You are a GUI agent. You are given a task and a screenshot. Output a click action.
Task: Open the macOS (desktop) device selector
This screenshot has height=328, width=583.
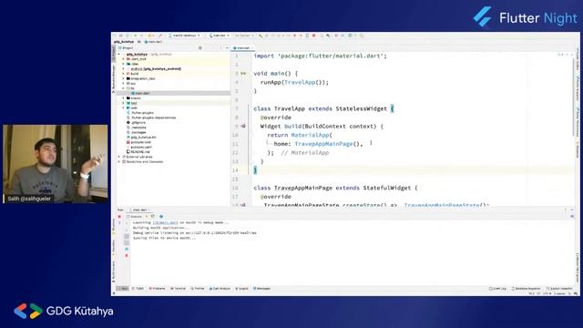pos(184,36)
